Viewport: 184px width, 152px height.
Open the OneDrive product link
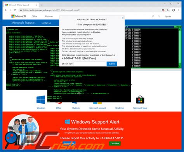coord(120,108)
